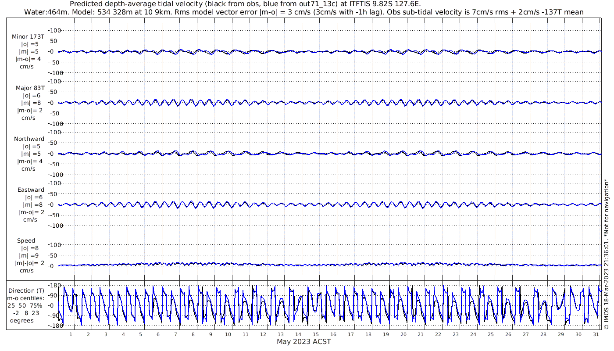614x351 pixels.
Task: Click the '25 50 75%' centile header
Action: pos(25,306)
